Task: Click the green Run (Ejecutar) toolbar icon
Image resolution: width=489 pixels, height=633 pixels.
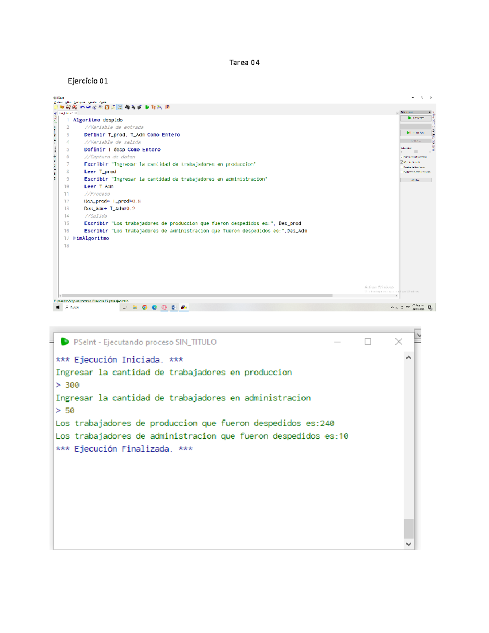Action: pos(147,107)
